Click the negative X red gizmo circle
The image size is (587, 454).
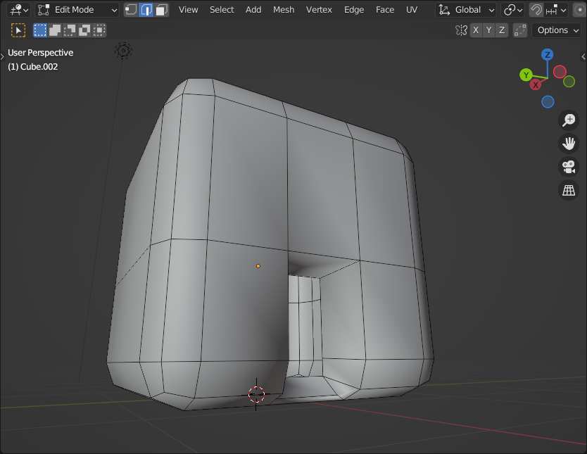pos(560,72)
